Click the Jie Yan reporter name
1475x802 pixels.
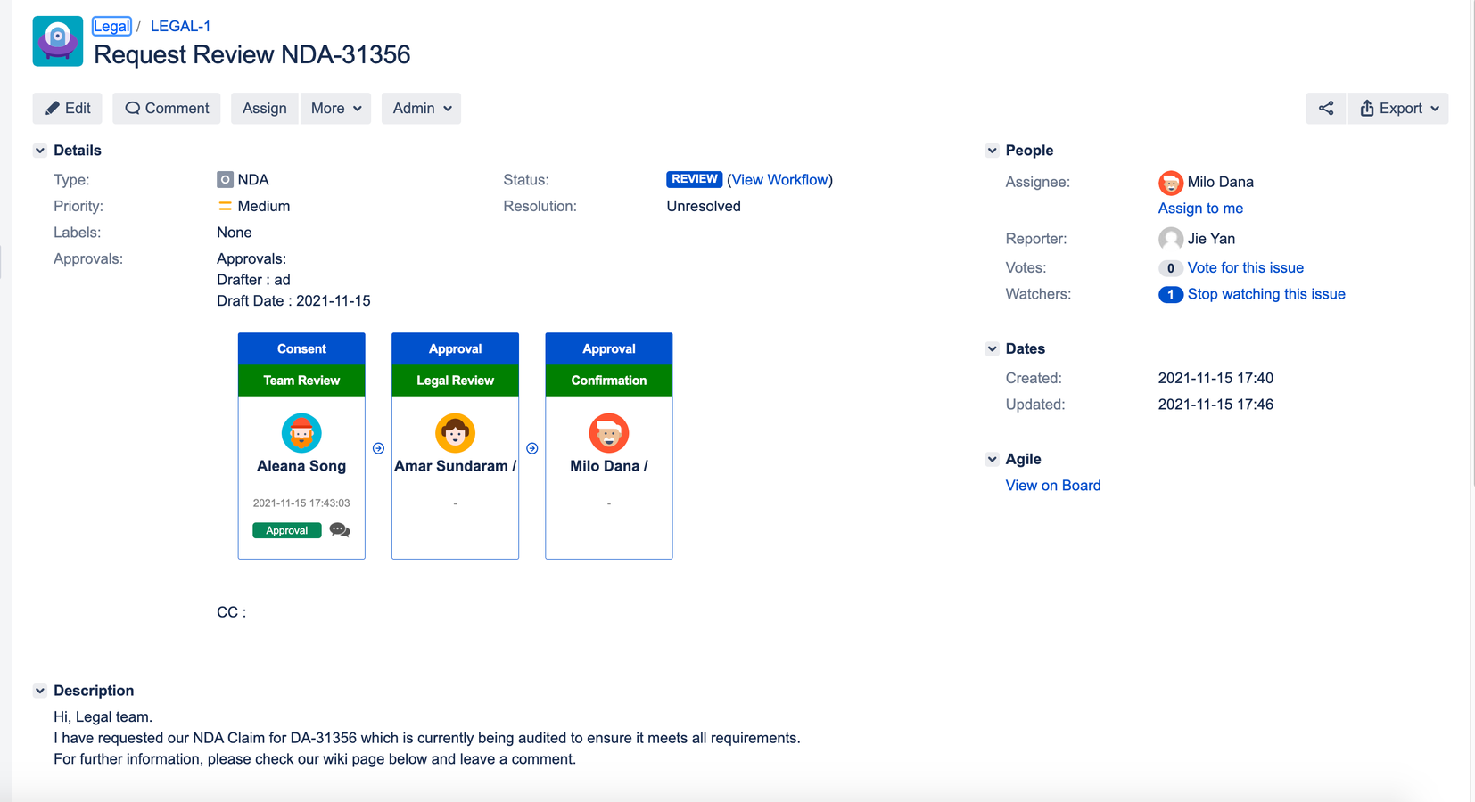(x=1211, y=239)
